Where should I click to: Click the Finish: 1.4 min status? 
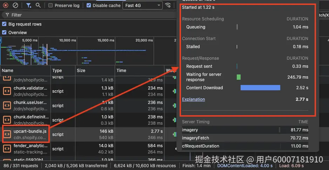(x=197, y=166)
